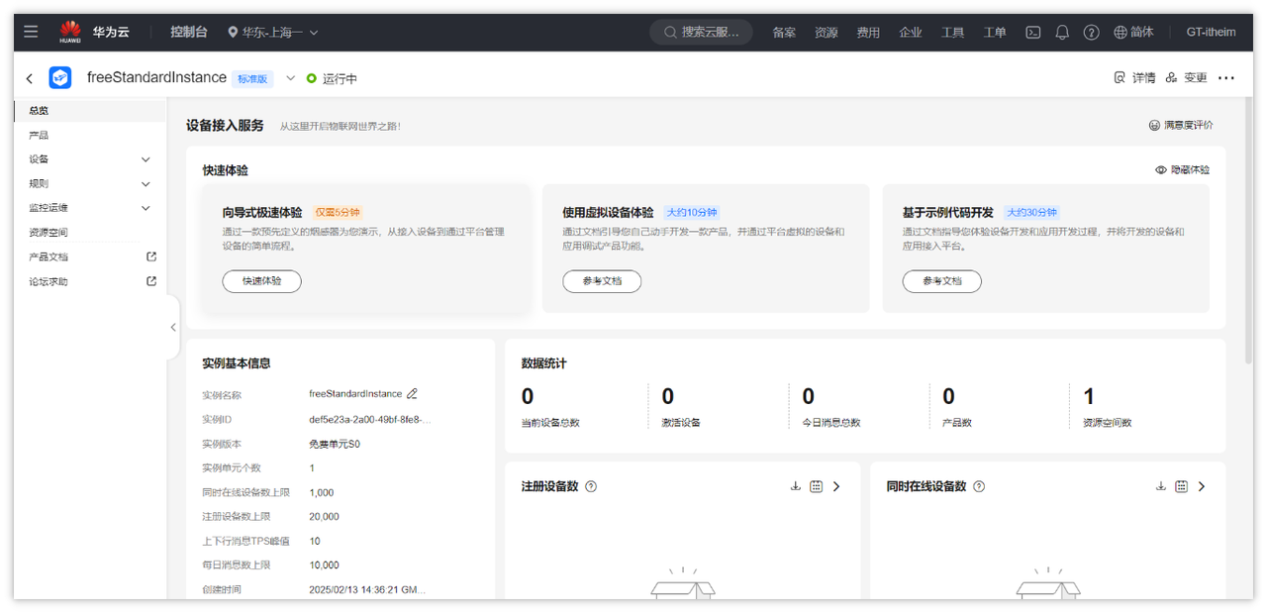Screen dimensions: 1267x613
Task: Go back with the left arrow icon
Action: point(30,78)
